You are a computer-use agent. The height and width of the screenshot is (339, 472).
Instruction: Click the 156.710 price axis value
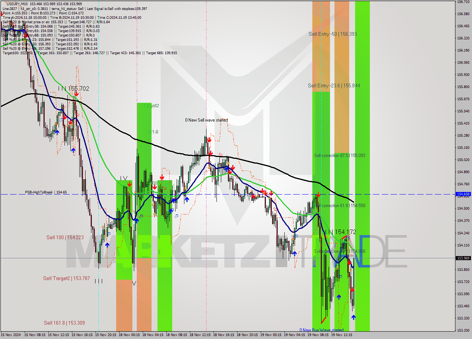tap(463, 2)
